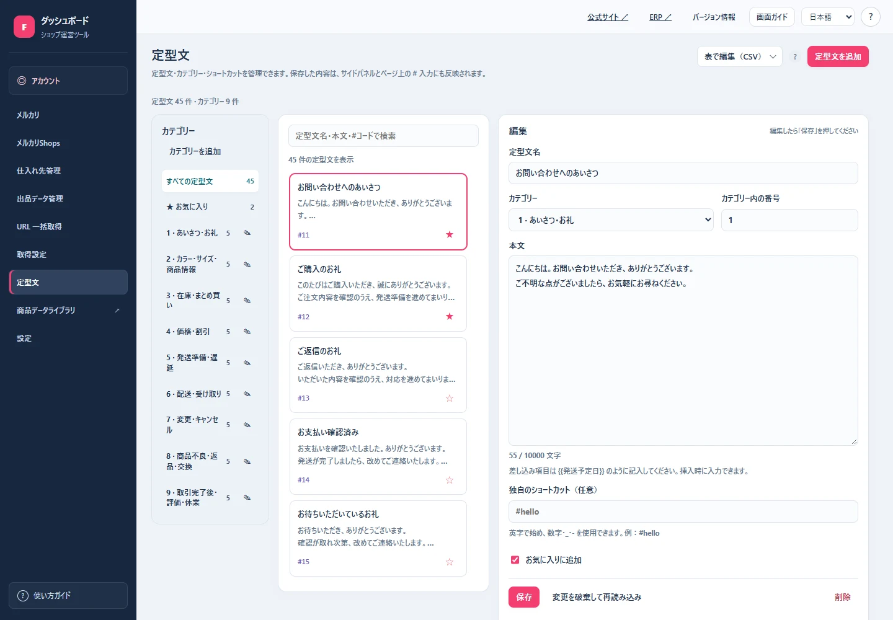Go to 仕入れ先管理 sidebar item
Viewport: 893px width, 620px height.
pyautogui.click(x=68, y=171)
